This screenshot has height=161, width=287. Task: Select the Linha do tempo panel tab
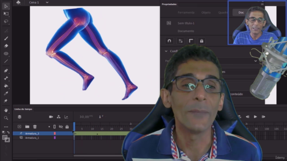(x=23, y=109)
